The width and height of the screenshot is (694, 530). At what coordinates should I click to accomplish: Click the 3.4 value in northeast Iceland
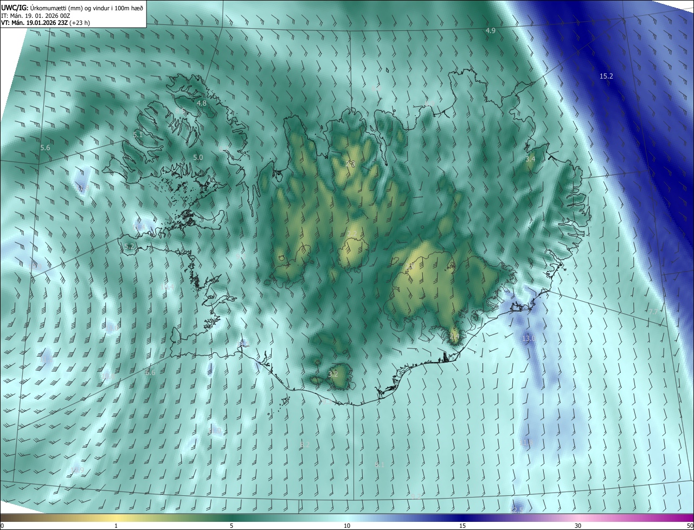[530, 159]
